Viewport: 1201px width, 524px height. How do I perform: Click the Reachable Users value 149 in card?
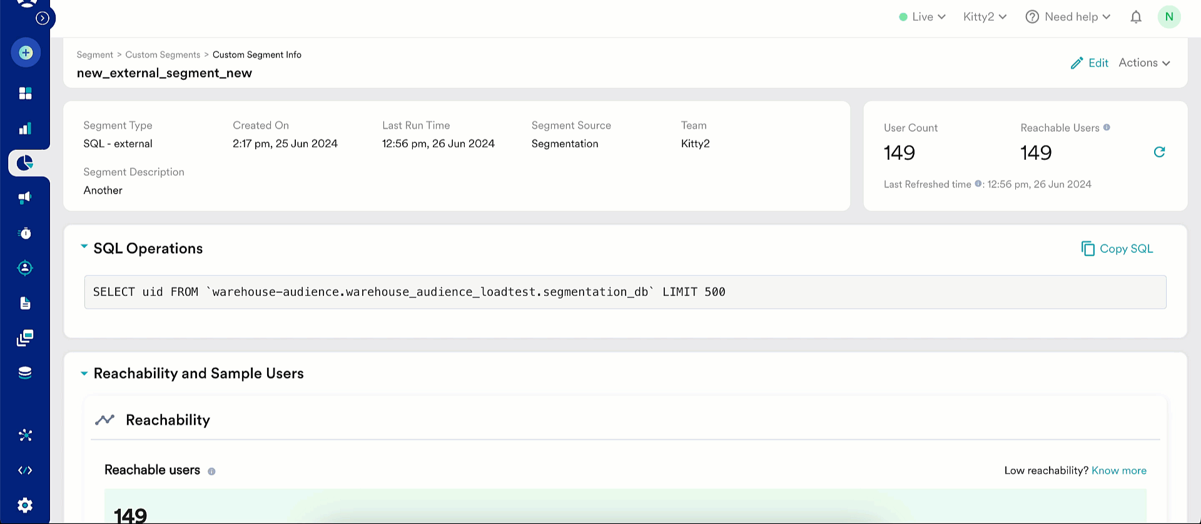(1036, 153)
